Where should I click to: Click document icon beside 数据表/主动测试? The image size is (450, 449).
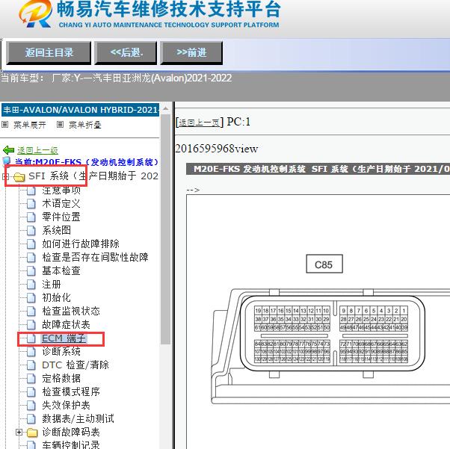click(31, 419)
